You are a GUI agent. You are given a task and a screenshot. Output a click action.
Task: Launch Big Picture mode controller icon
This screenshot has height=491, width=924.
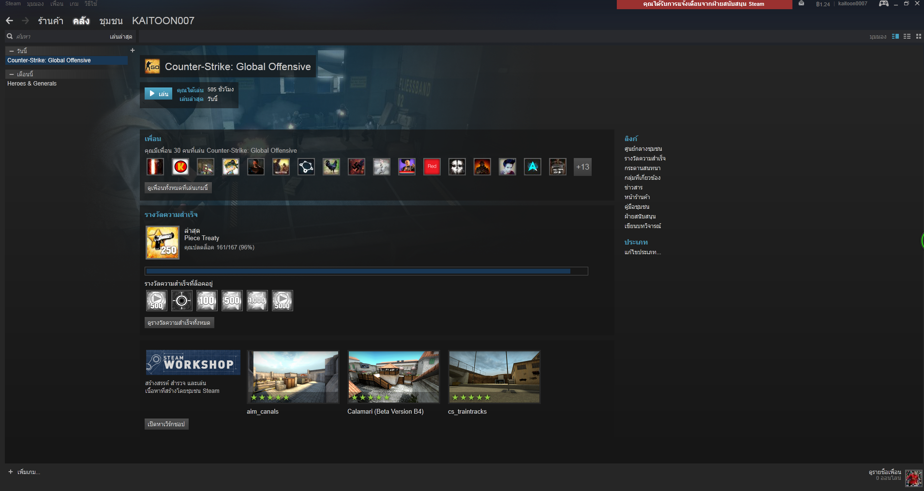[884, 3]
